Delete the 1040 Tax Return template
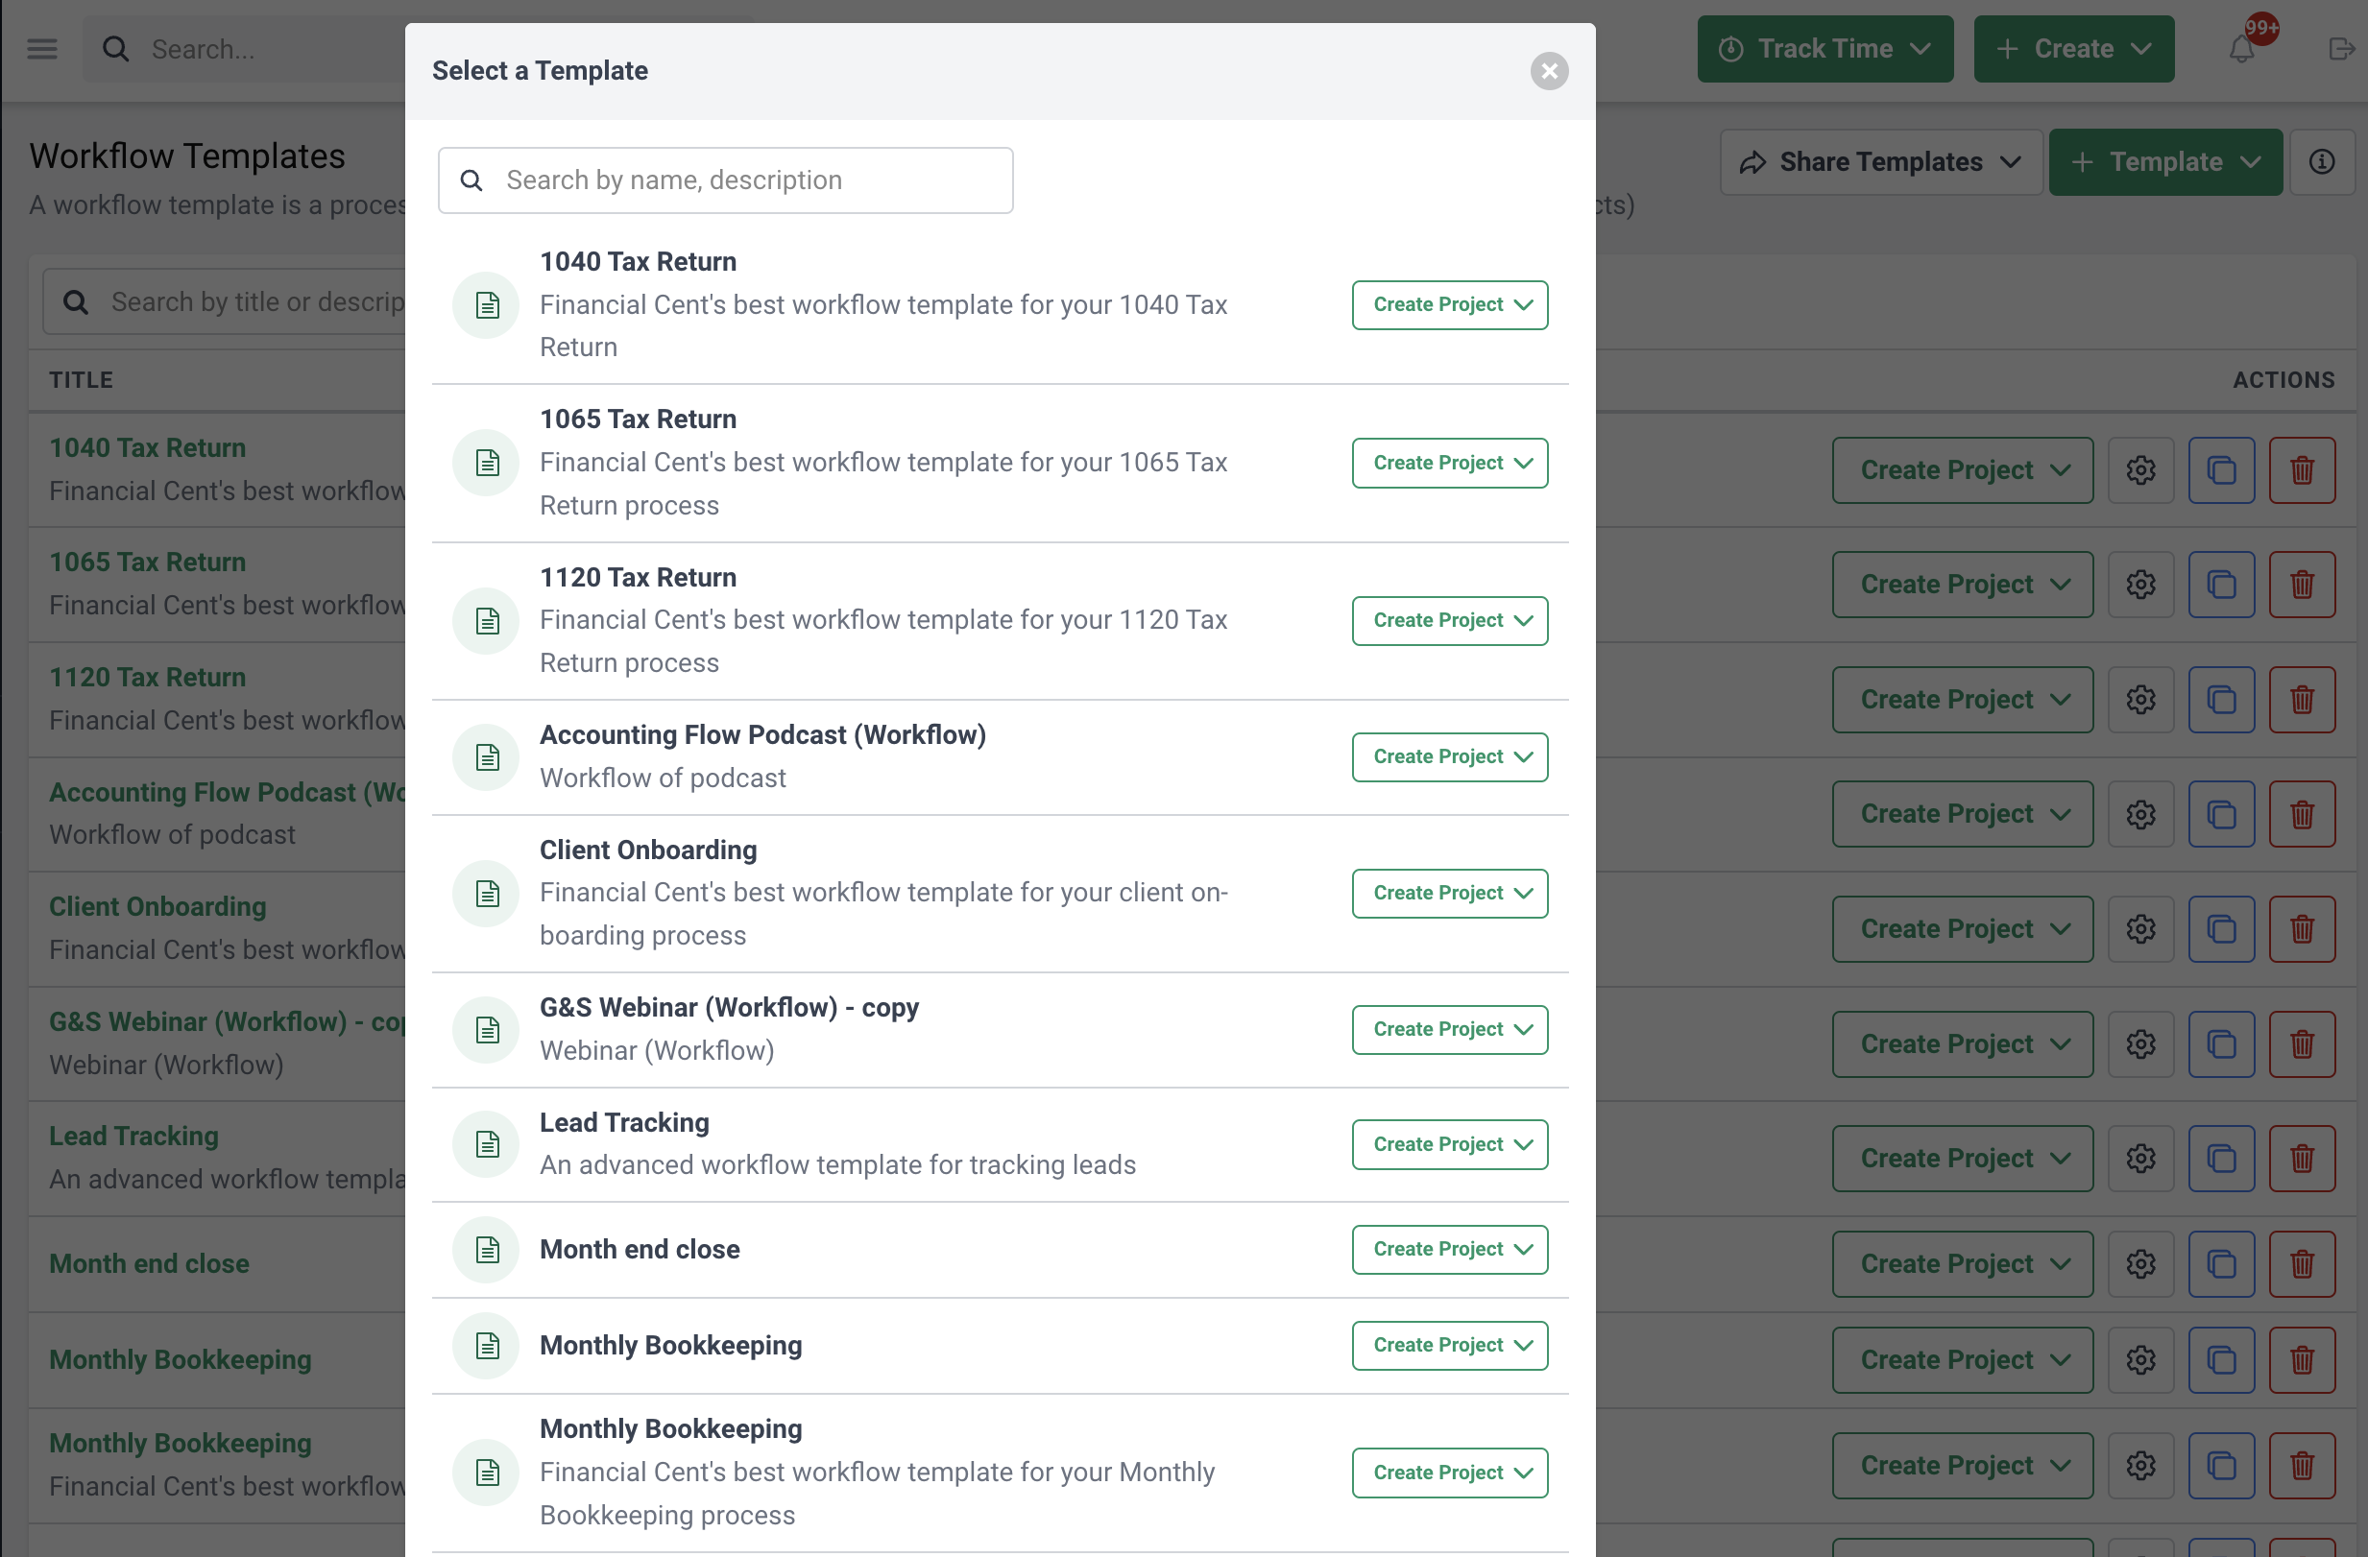The image size is (2368, 1557). coord(2302,470)
